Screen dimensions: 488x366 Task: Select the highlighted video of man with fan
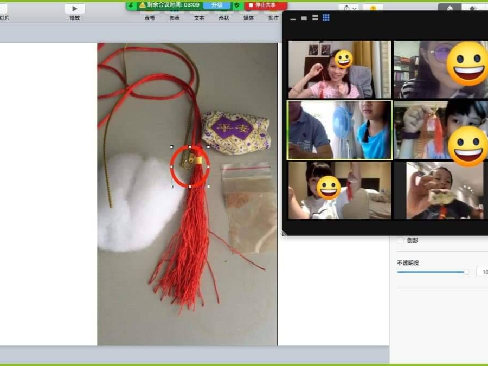click(339, 130)
